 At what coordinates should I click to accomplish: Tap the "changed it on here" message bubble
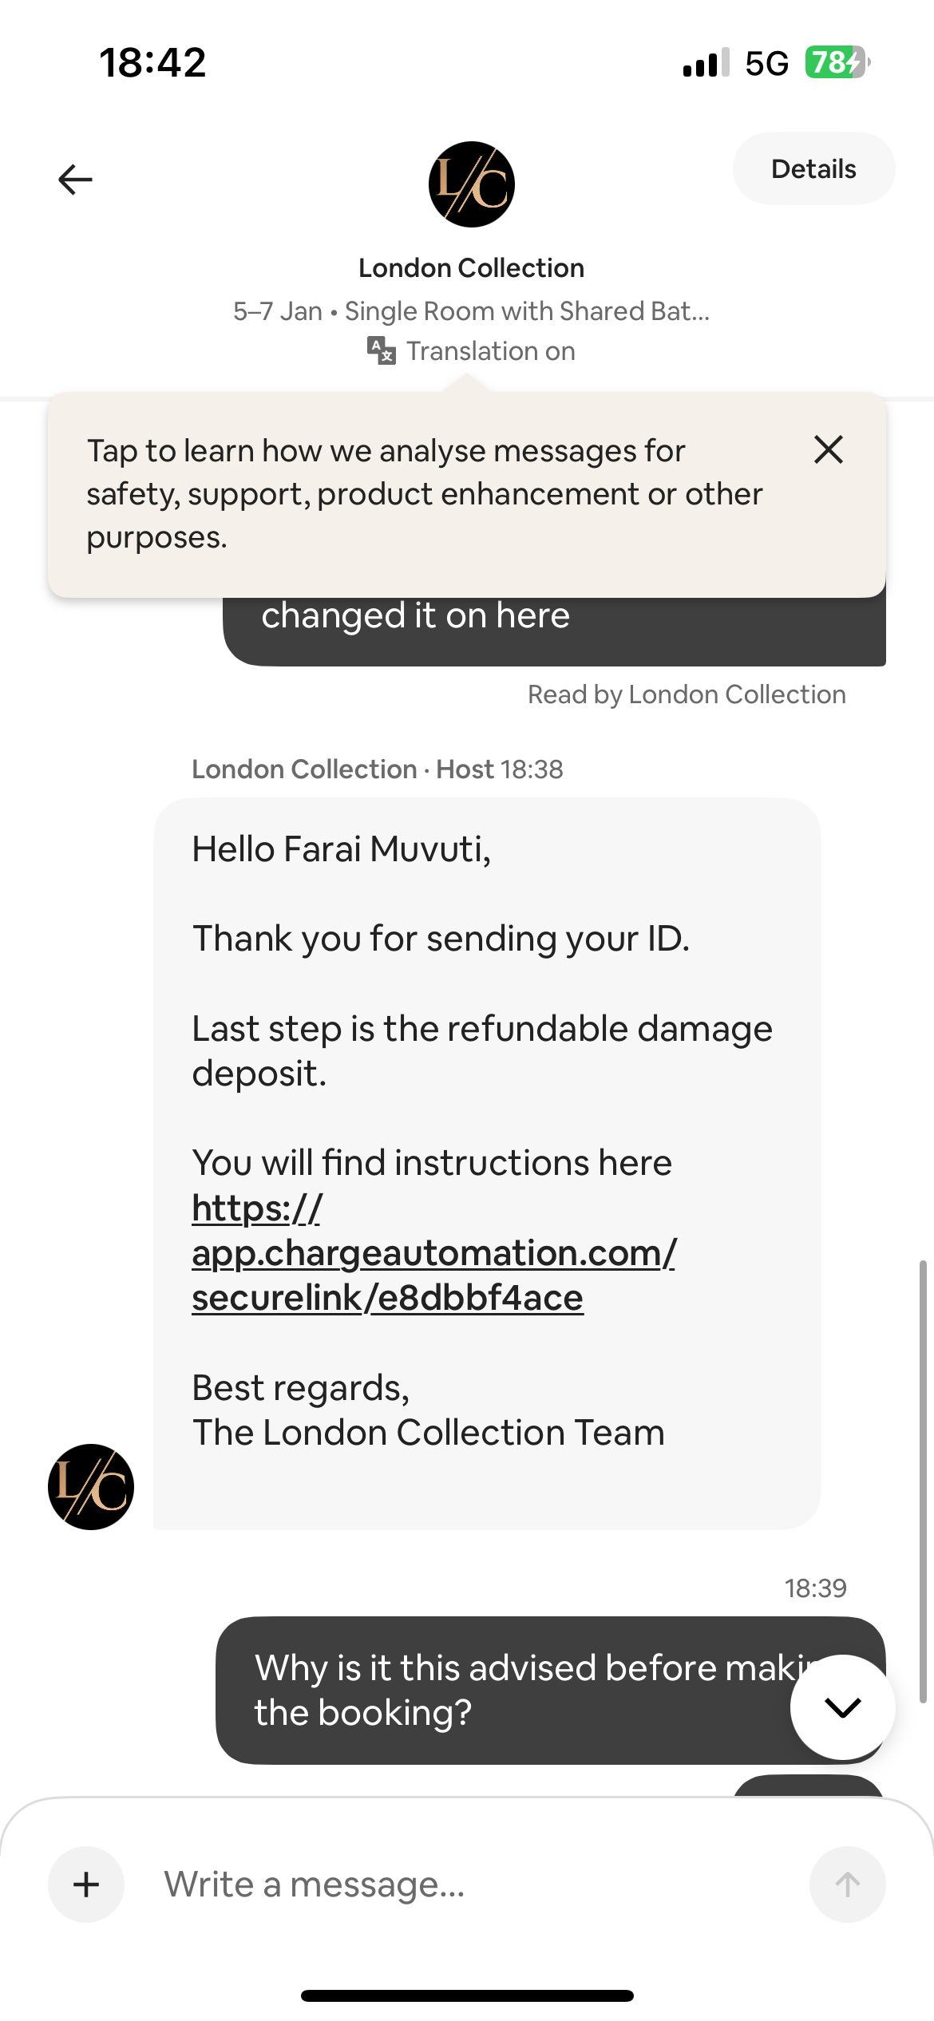(554, 631)
